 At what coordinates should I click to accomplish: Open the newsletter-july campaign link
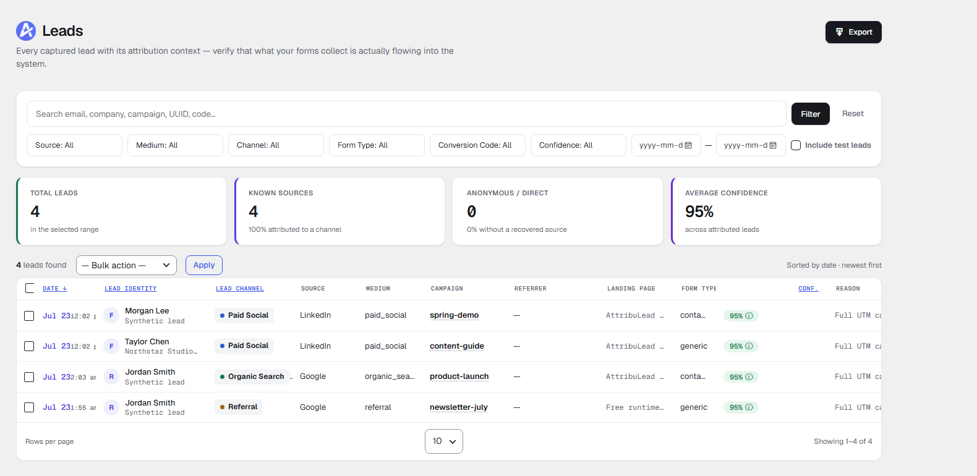coord(459,407)
